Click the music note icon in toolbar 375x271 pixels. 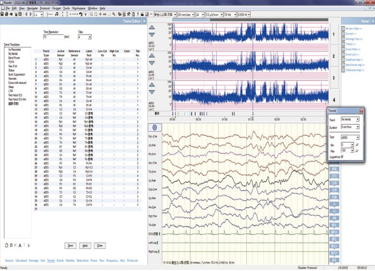pos(57,15)
